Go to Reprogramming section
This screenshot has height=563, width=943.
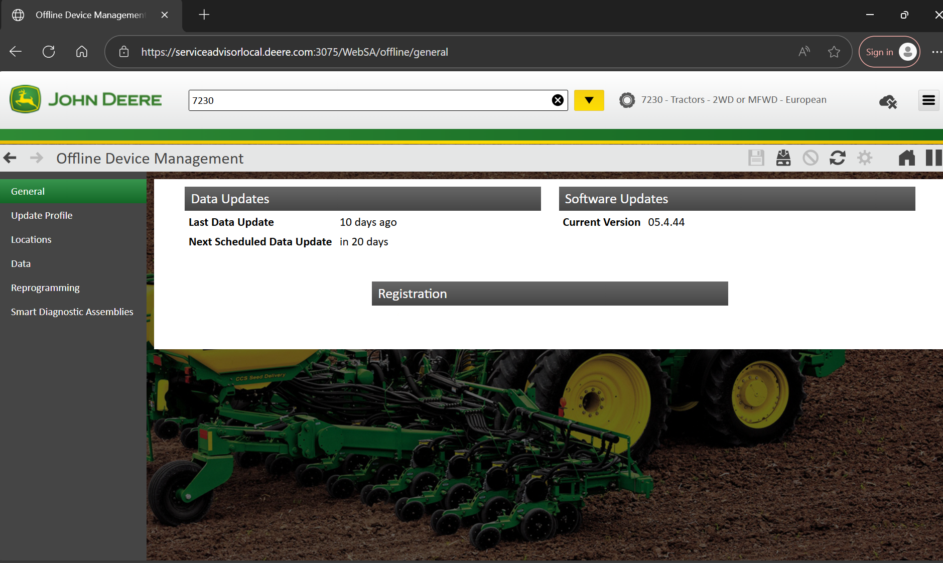(45, 288)
